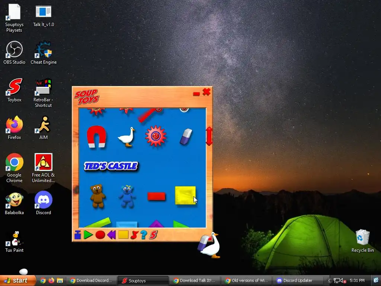This screenshot has width=381, height=286.
Task: Switch to Souptoys taskbar button
Action: (143, 280)
